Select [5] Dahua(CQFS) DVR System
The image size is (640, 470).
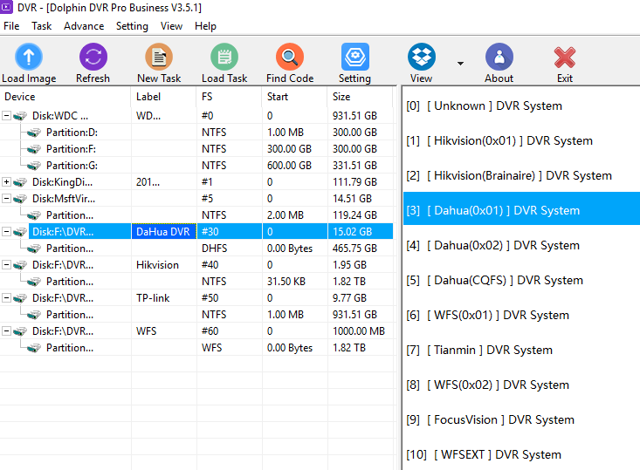point(521,281)
